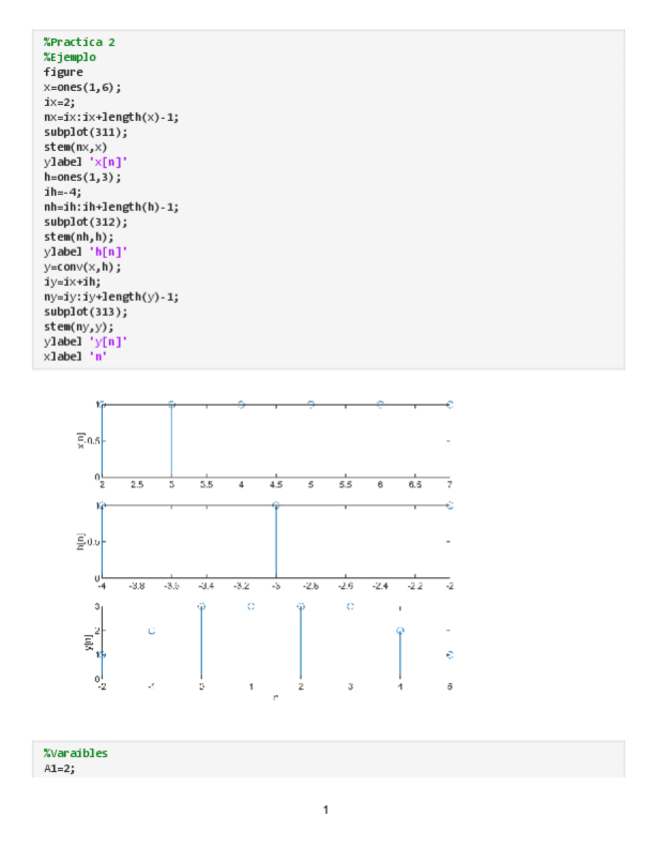654x847 pixels.
Task: Click the "%Varaibles" comment line
Action: coord(75,752)
